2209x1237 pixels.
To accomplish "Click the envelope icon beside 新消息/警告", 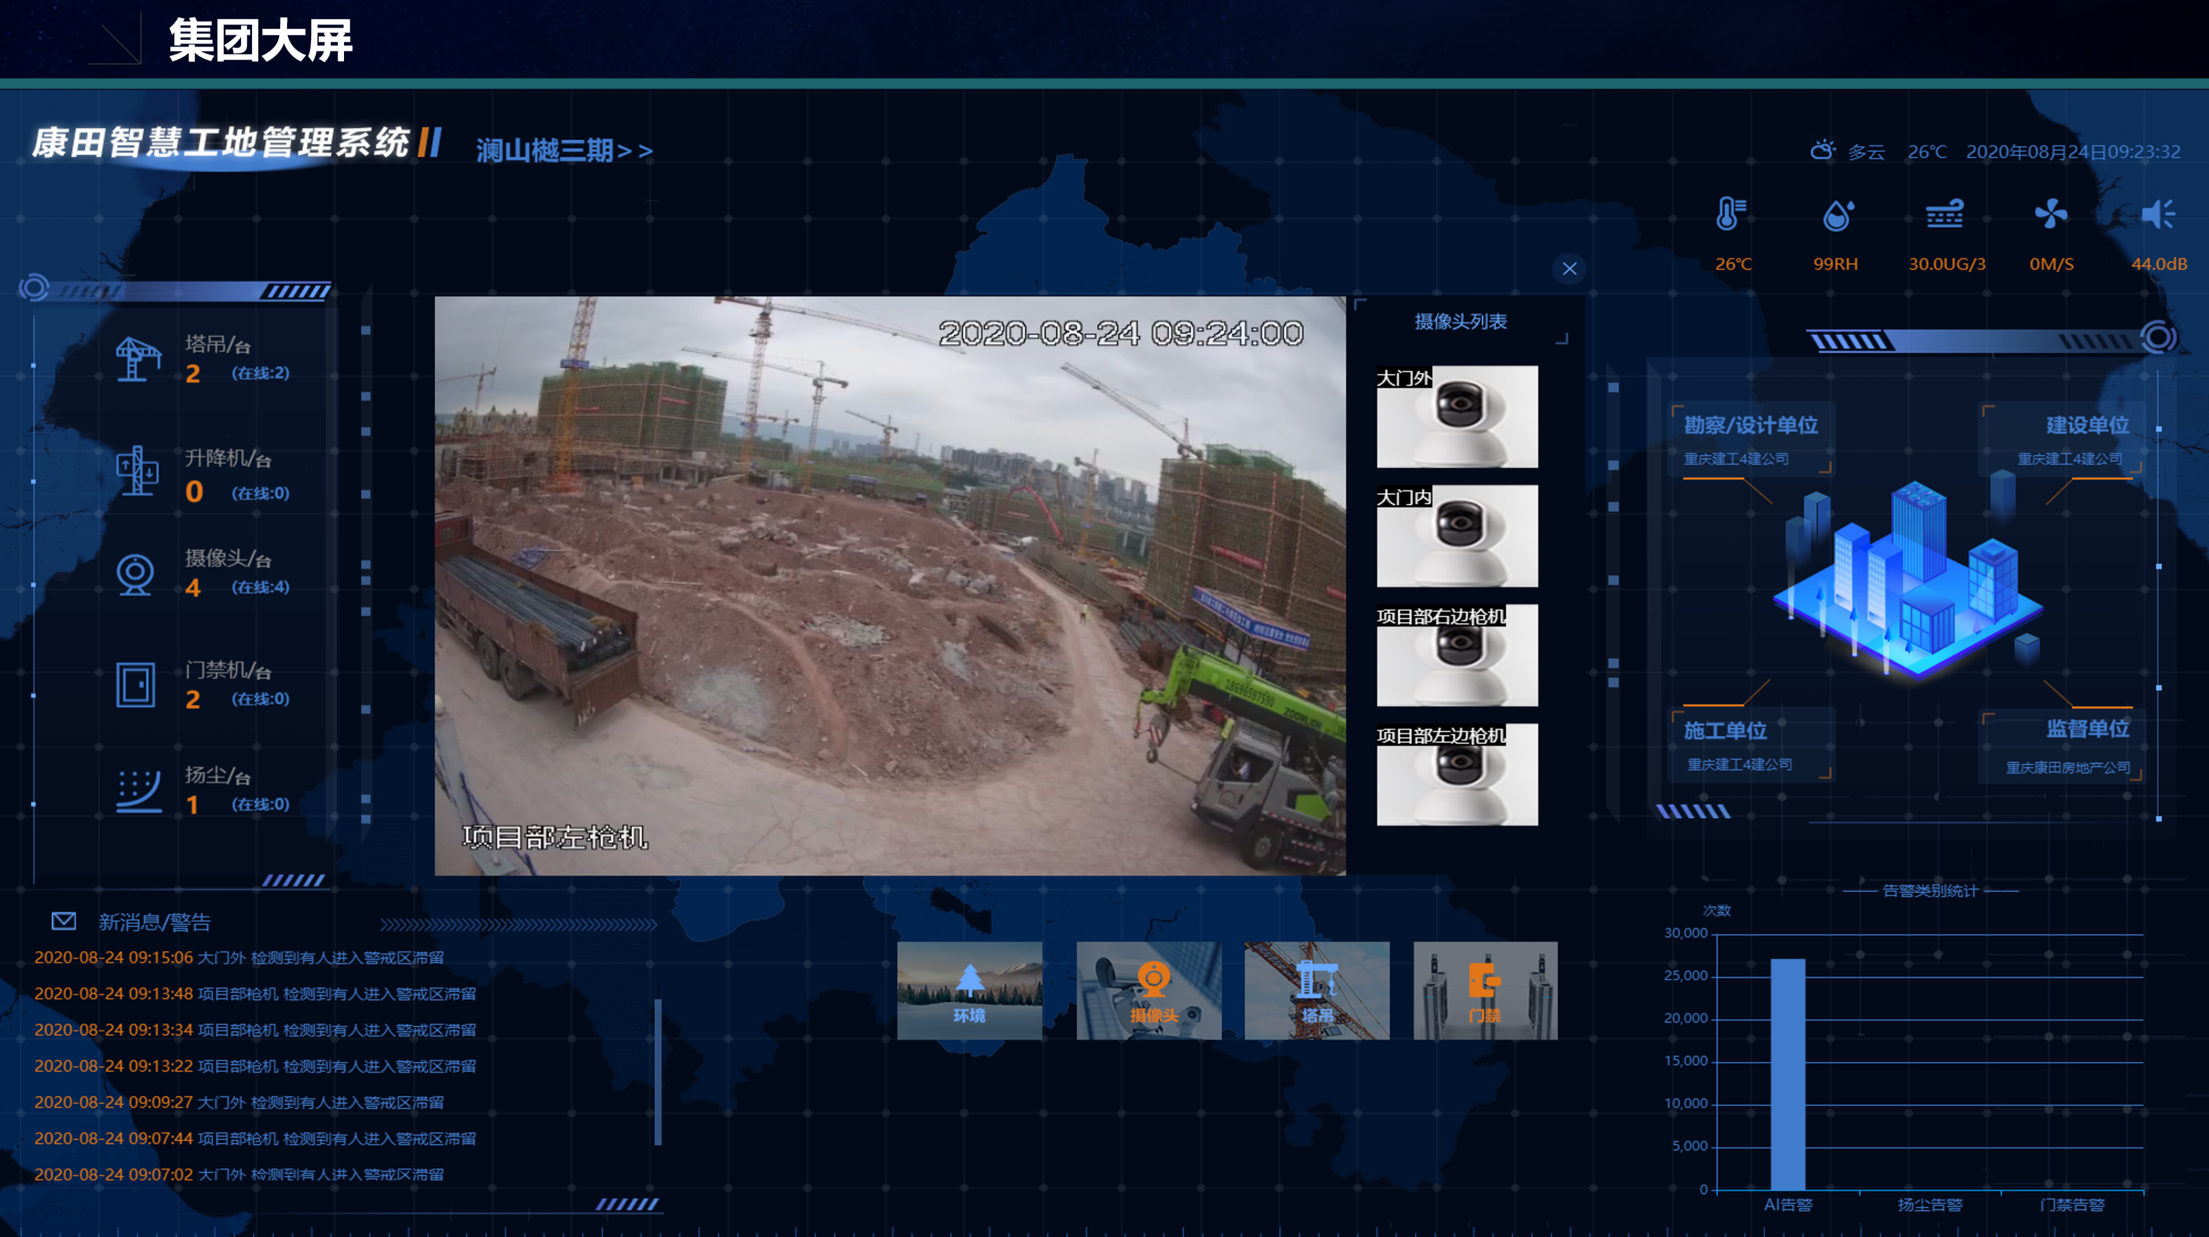I will pyautogui.click(x=63, y=921).
